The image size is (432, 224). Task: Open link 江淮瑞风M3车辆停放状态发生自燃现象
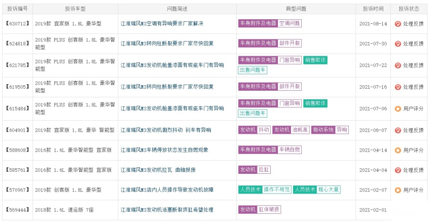point(164,150)
